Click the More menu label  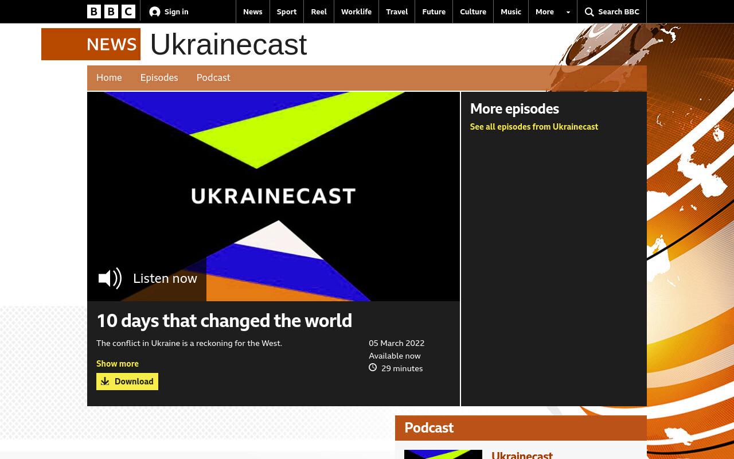[x=545, y=11]
